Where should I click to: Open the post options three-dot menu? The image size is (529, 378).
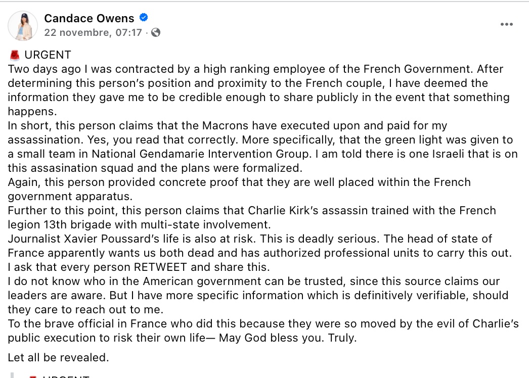[506, 24]
